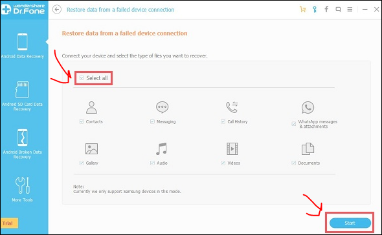Toggle the Messaging checkbox
Screen dimensions: 382x235
[152, 121]
